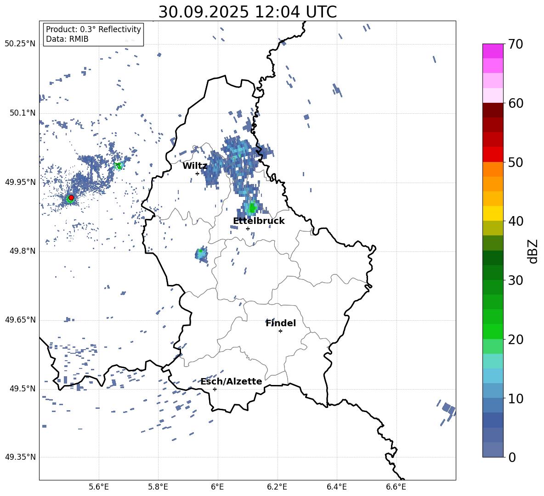Click the 0 tick label on colorbar
The image size is (544, 496).
pyautogui.click(x=512, y=457)
